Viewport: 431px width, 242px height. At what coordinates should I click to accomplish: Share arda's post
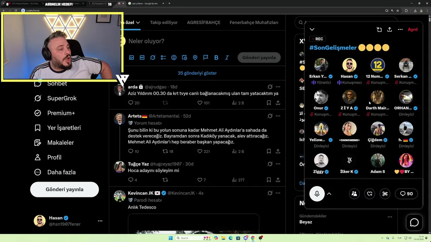[x=278, y=103]
